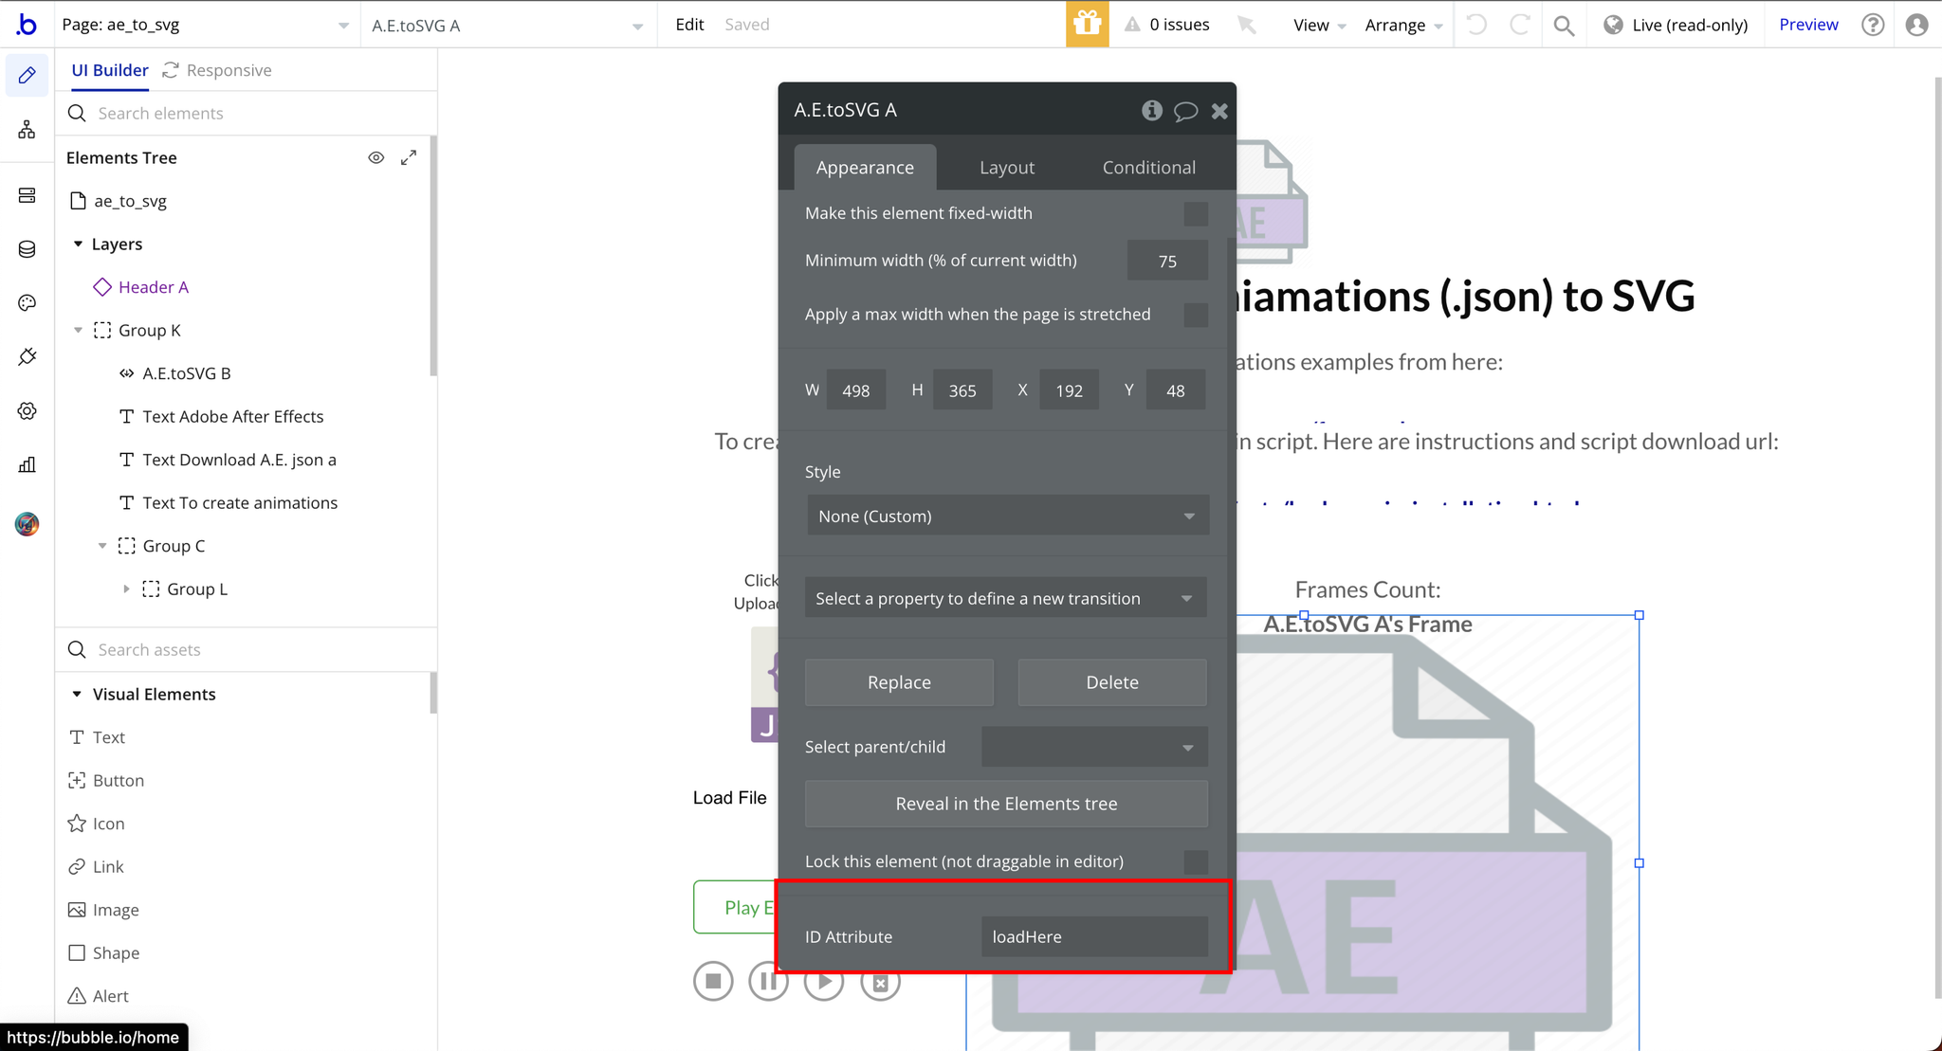Screen dimensions: 1942x1051
Task: Toggle Elements Tree eye visibility icon
Action: (376, 157)
